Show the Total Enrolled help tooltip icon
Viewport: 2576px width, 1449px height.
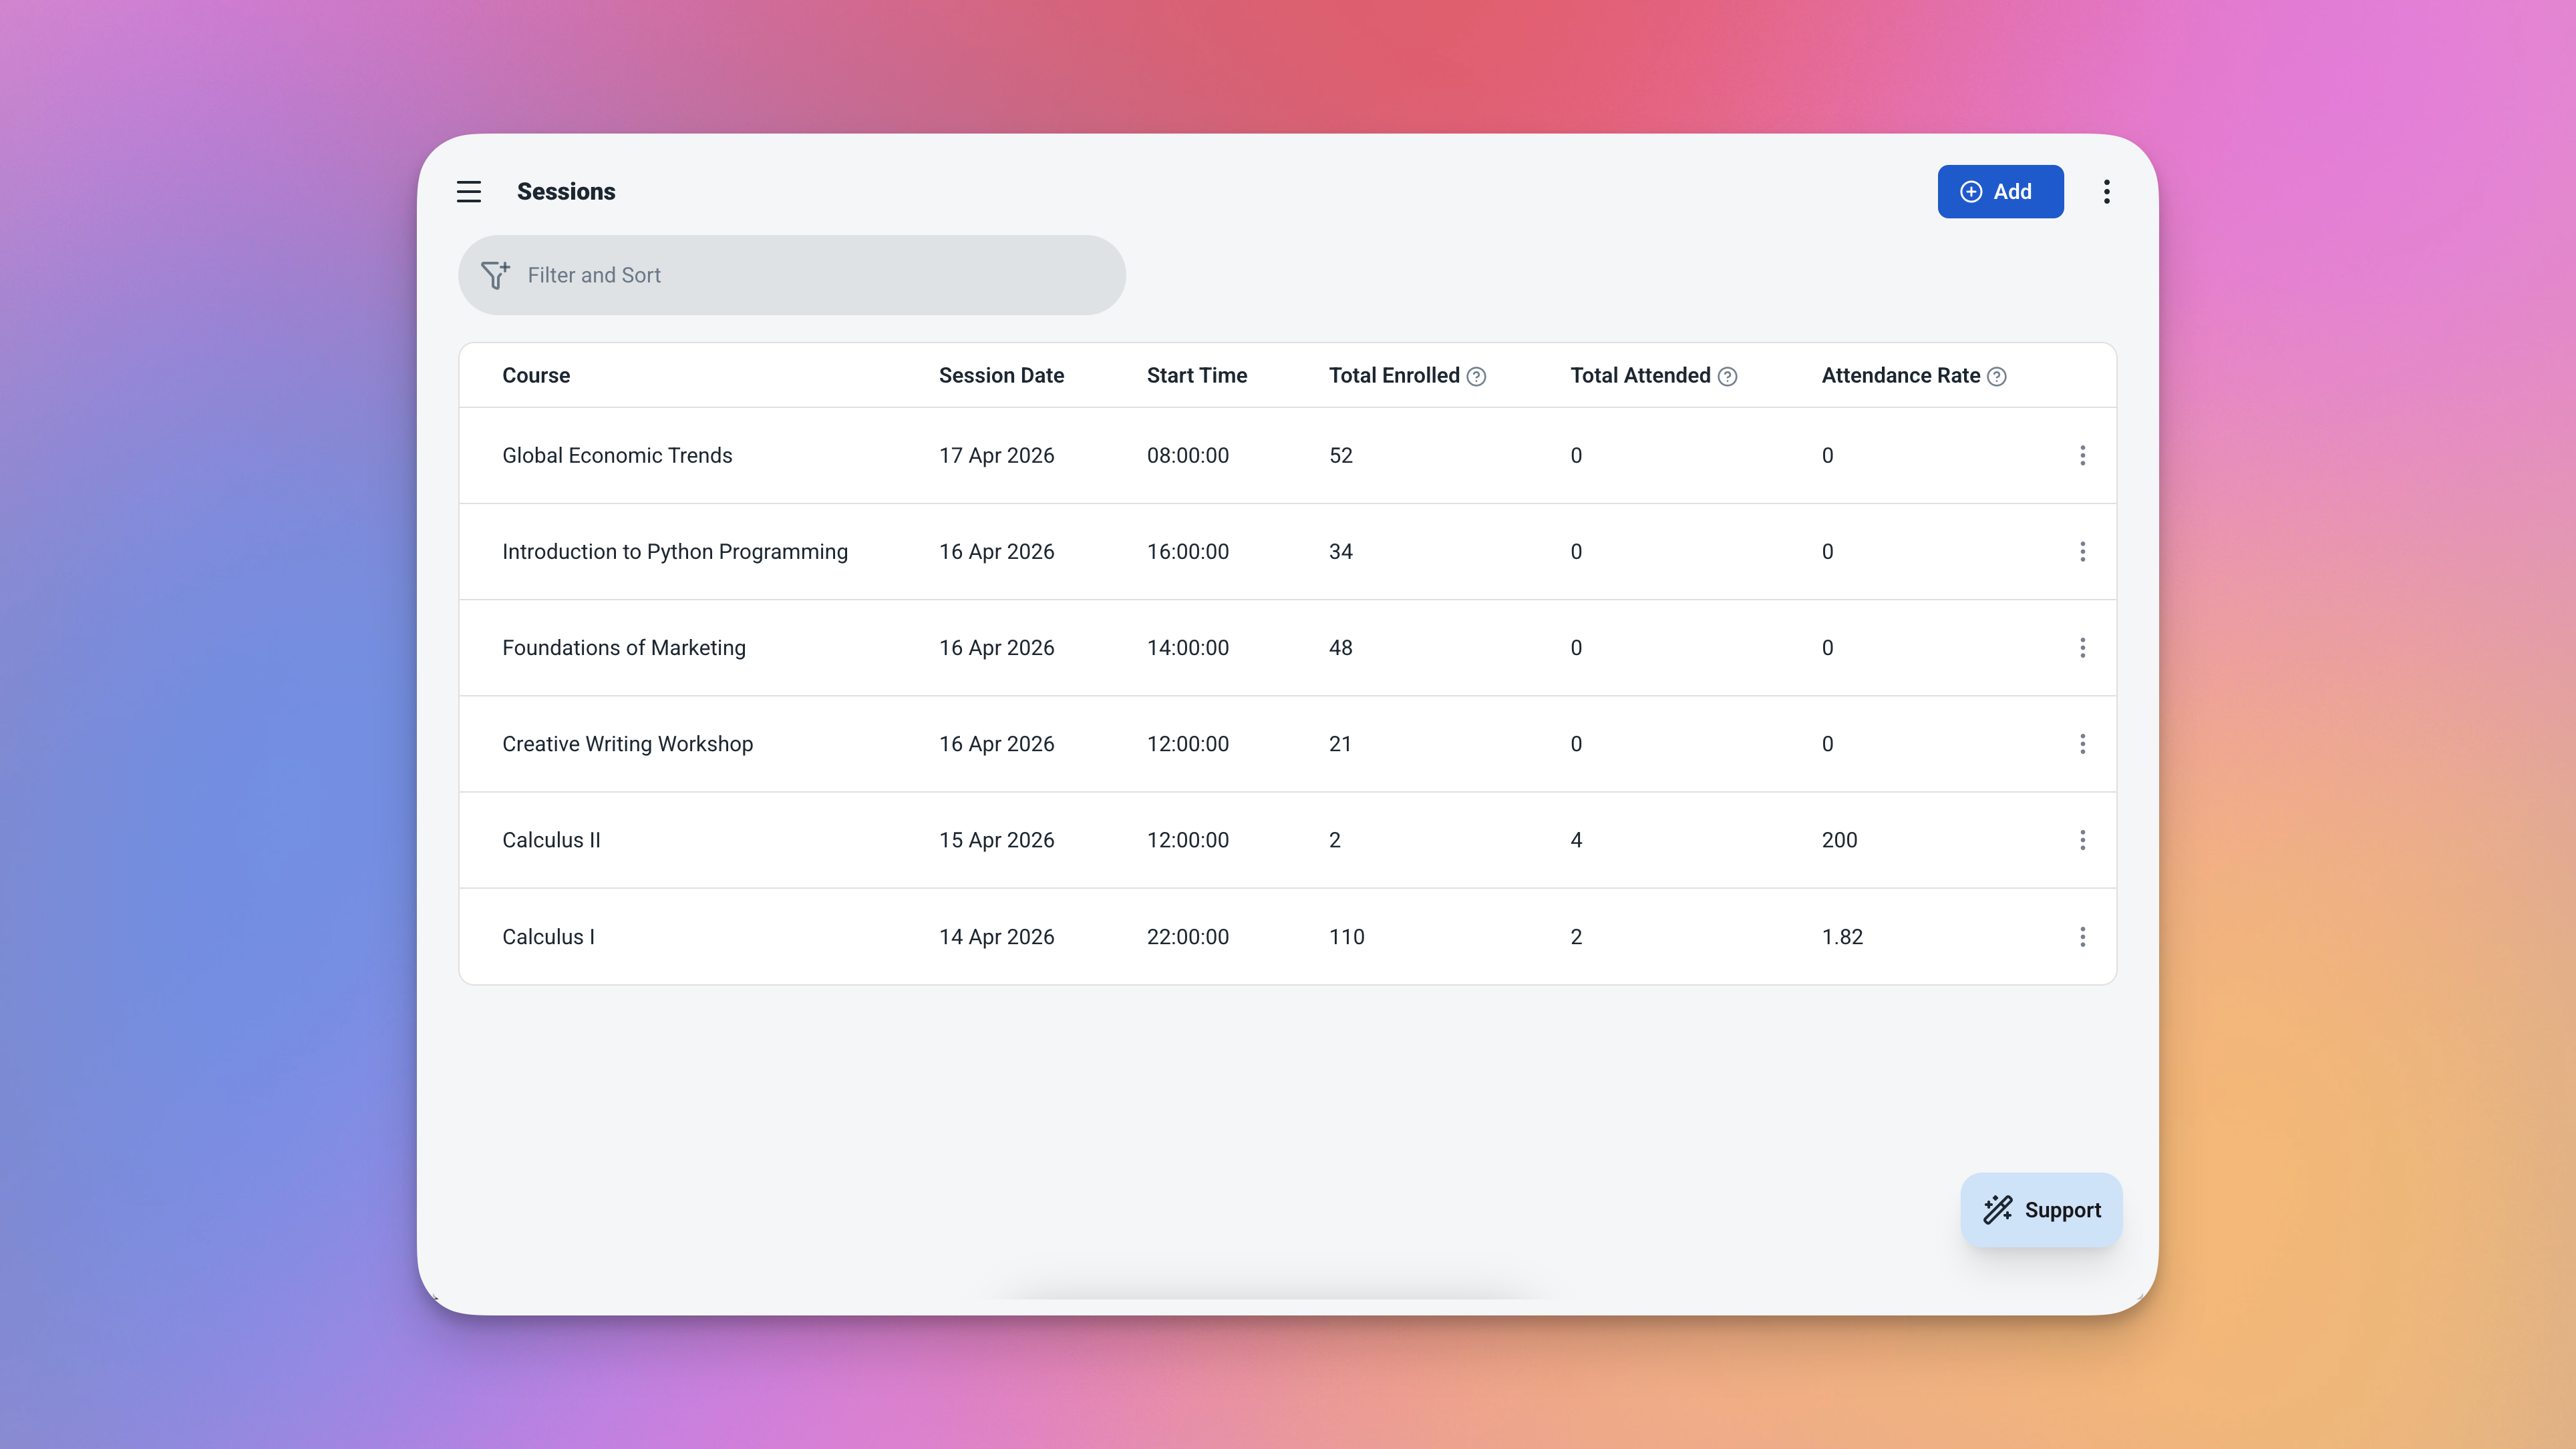tap(1476, 377)
